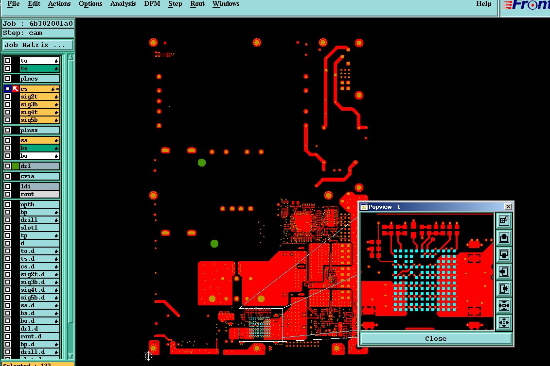Click the hand icon on the drill layer row

tap(56, 220)
